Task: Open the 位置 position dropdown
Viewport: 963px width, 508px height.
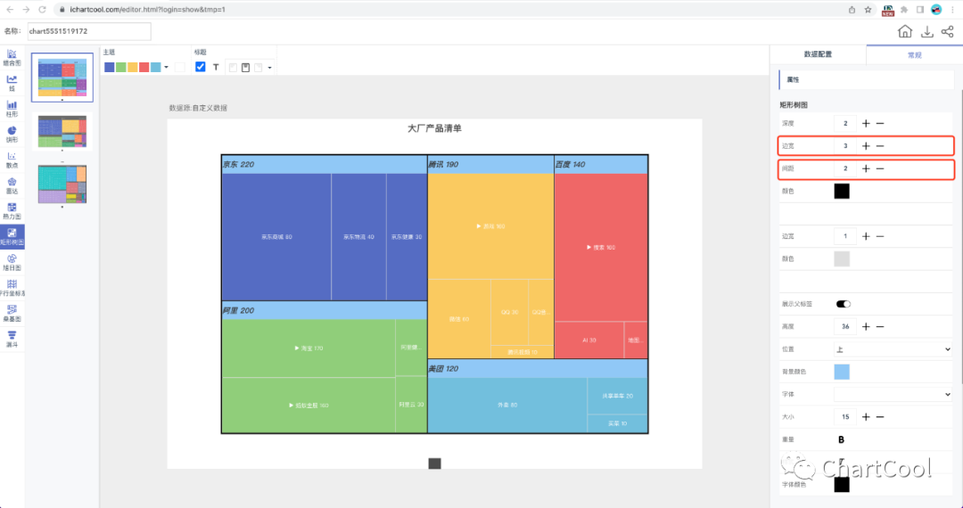Action: [x=893, y=349]
